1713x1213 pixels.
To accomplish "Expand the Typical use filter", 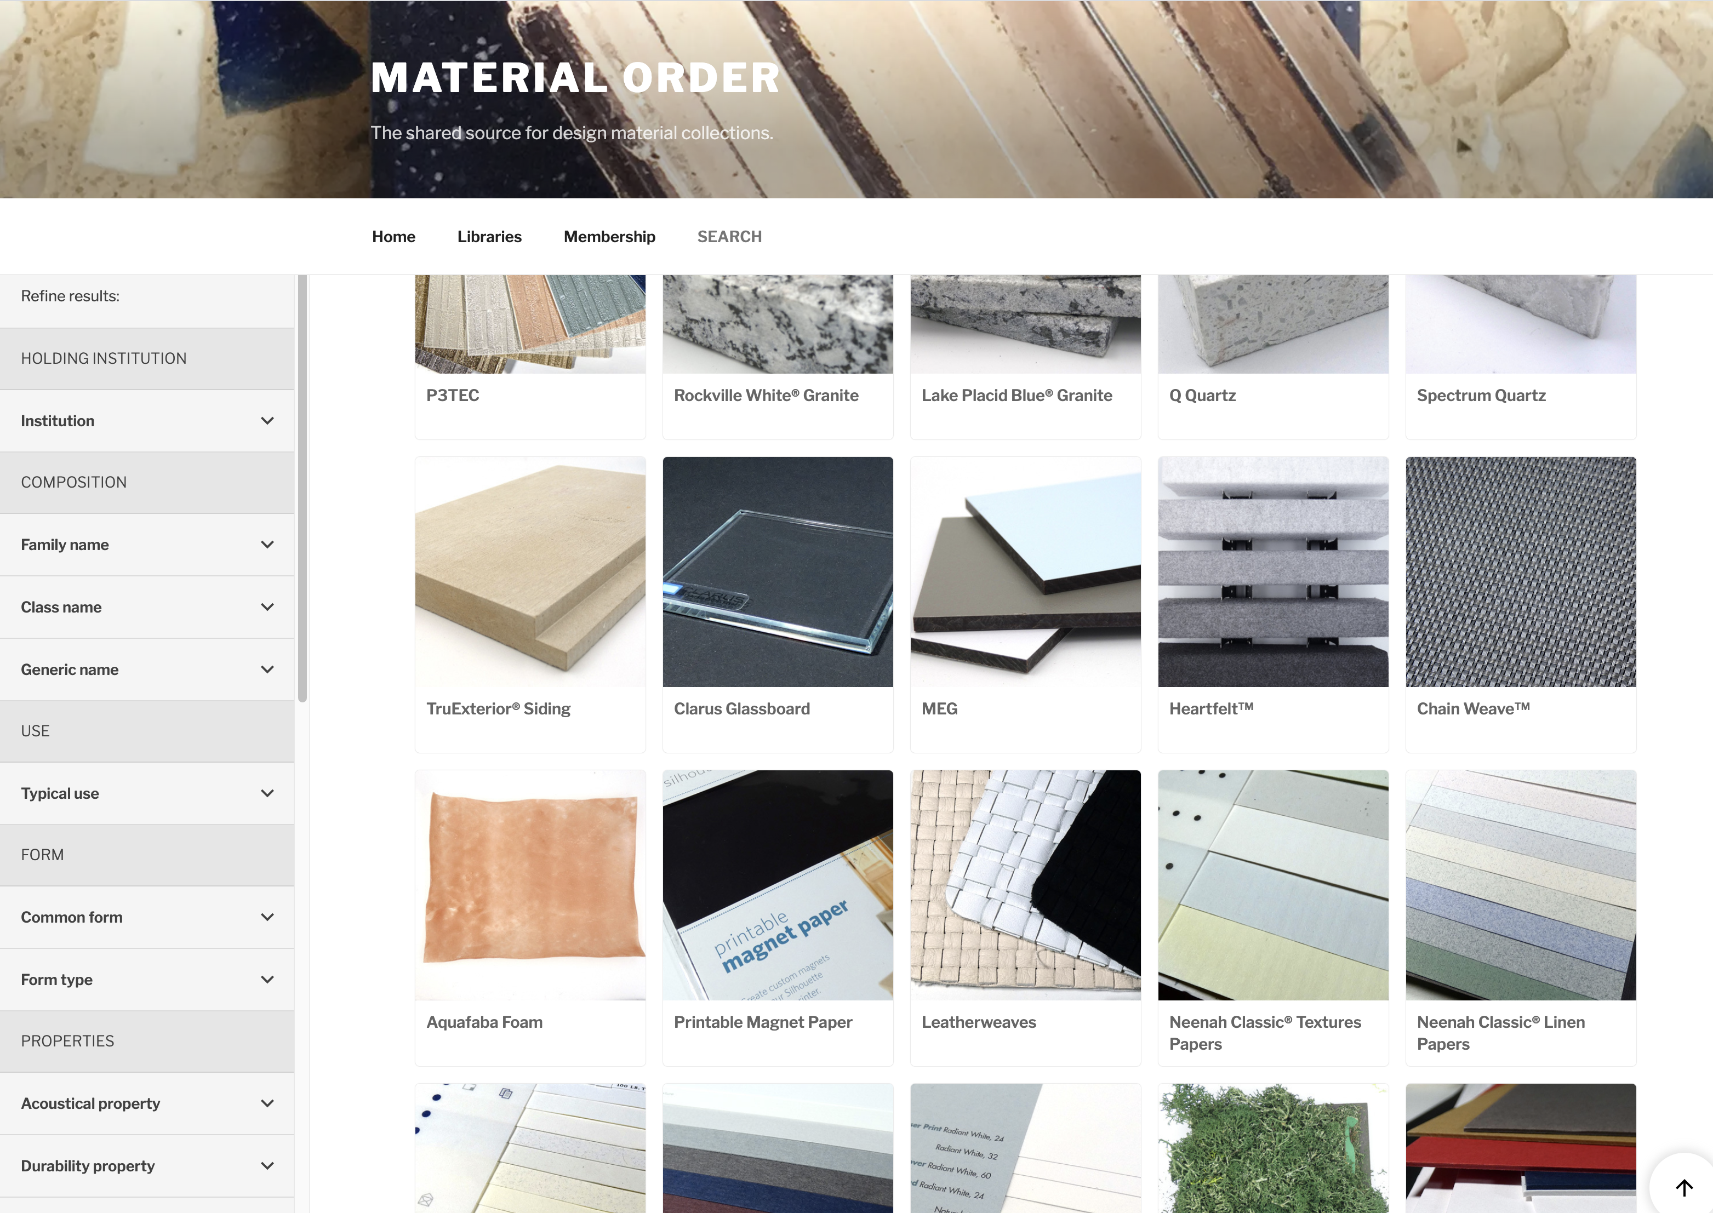I will point(147,793).
